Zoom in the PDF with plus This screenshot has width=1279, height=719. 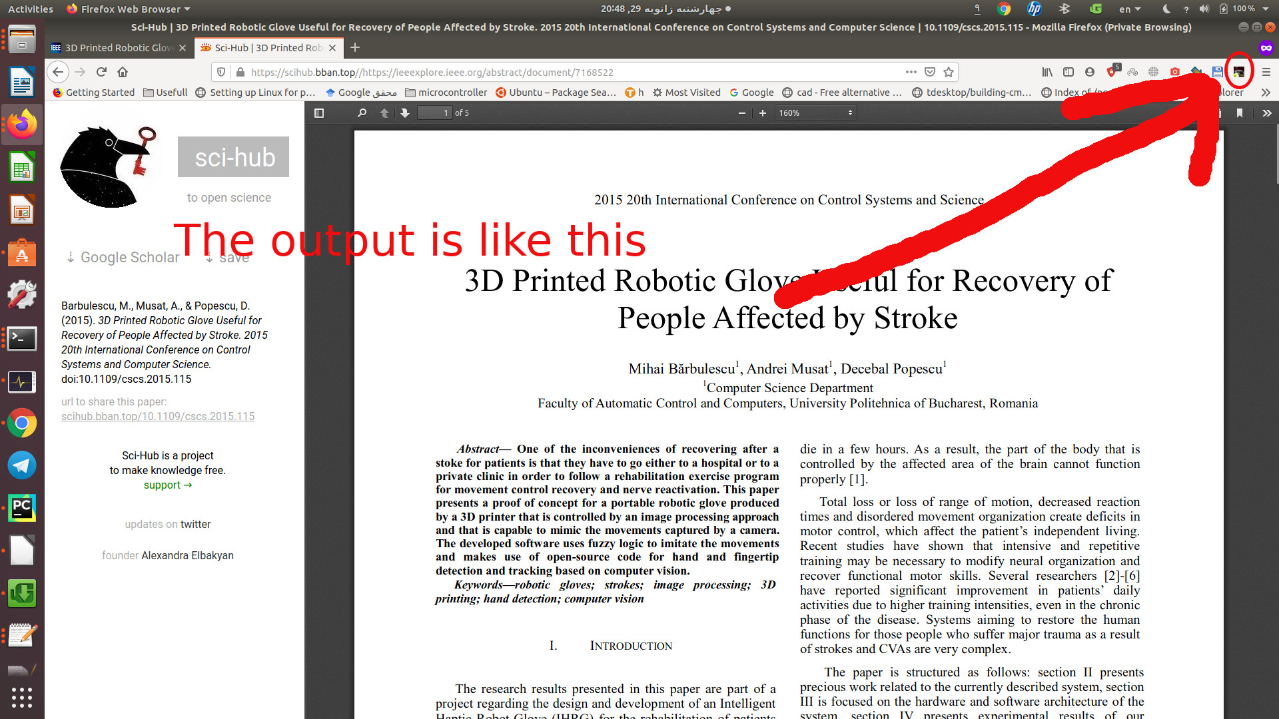point(763,113)
